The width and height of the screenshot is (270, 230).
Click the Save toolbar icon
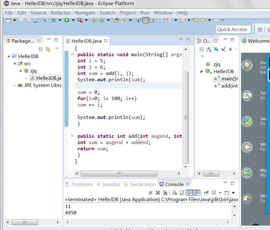point(21,20)
